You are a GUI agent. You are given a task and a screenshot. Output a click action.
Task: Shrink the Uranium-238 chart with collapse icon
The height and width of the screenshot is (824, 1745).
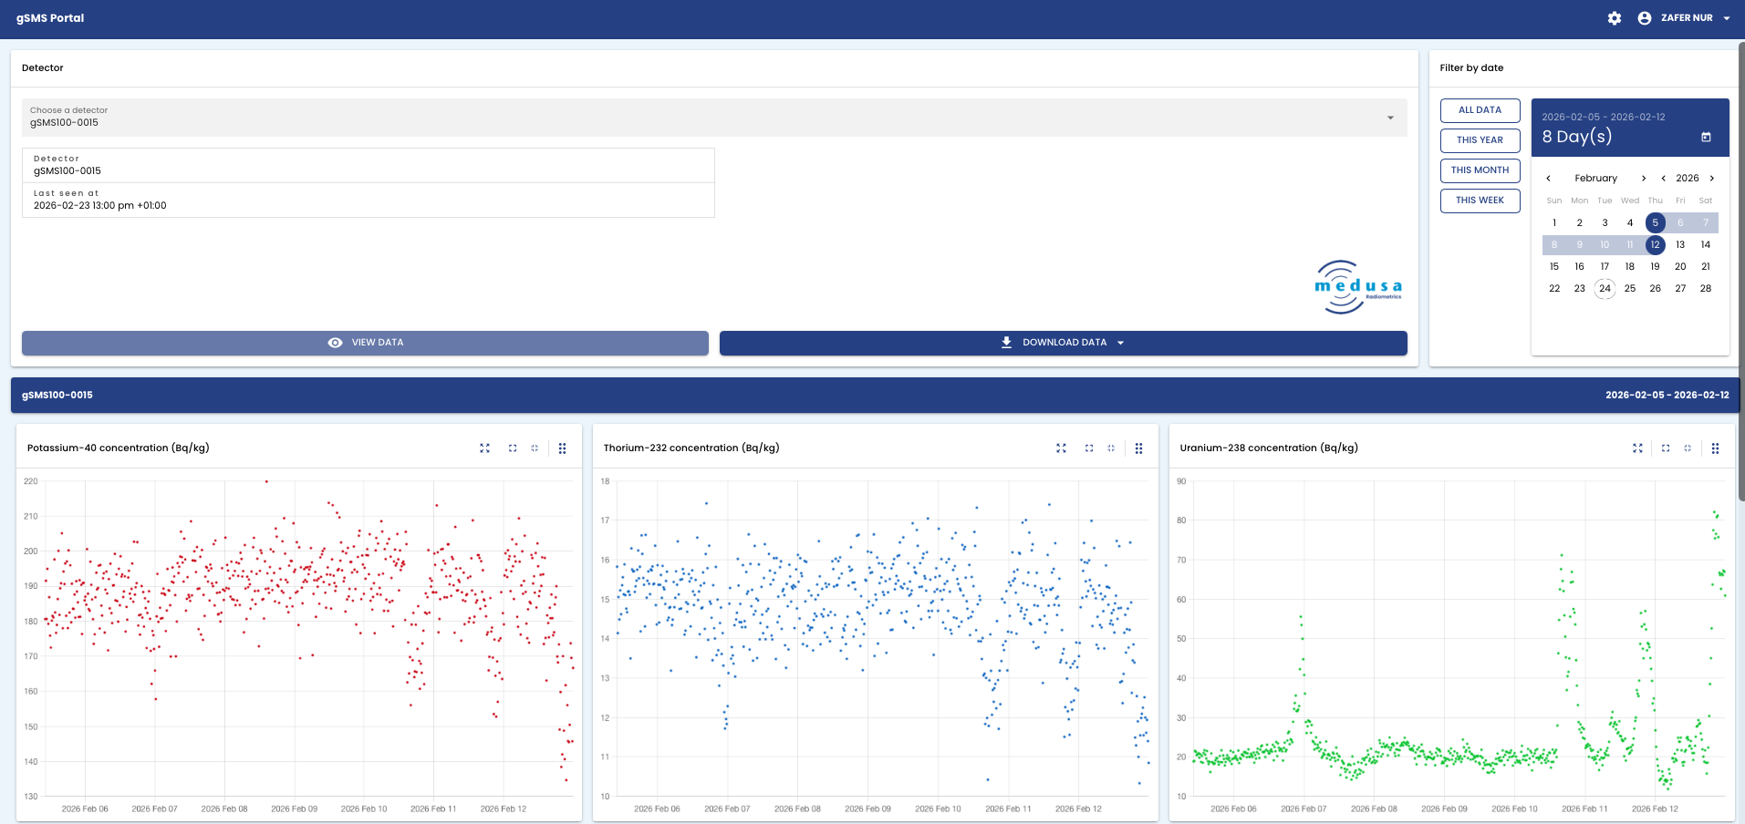(1688, 448)
